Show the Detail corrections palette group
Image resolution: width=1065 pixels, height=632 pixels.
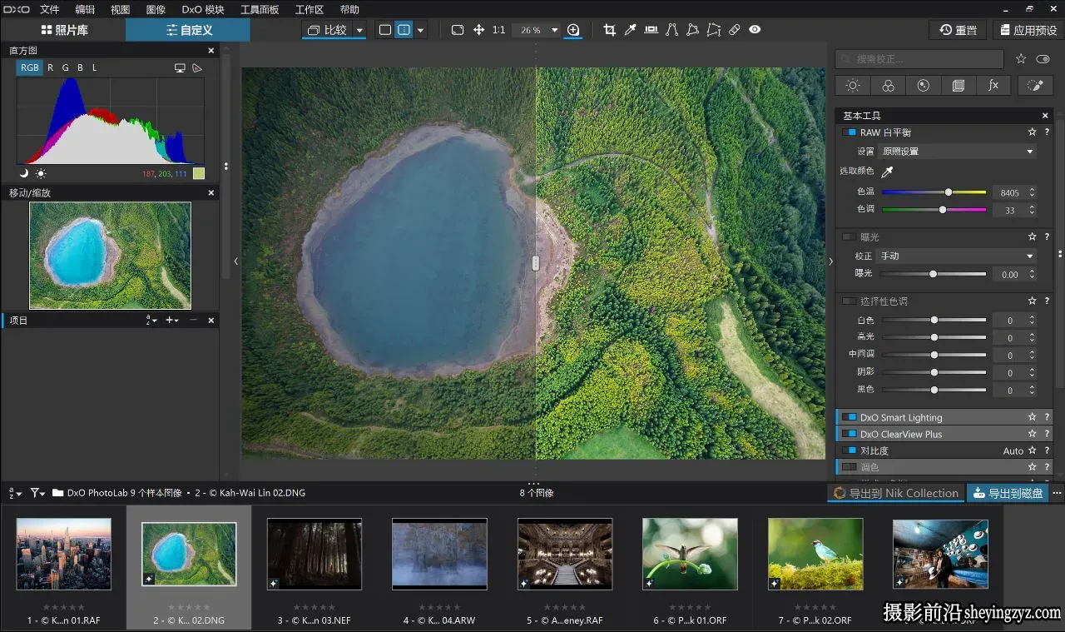(923, 86)
